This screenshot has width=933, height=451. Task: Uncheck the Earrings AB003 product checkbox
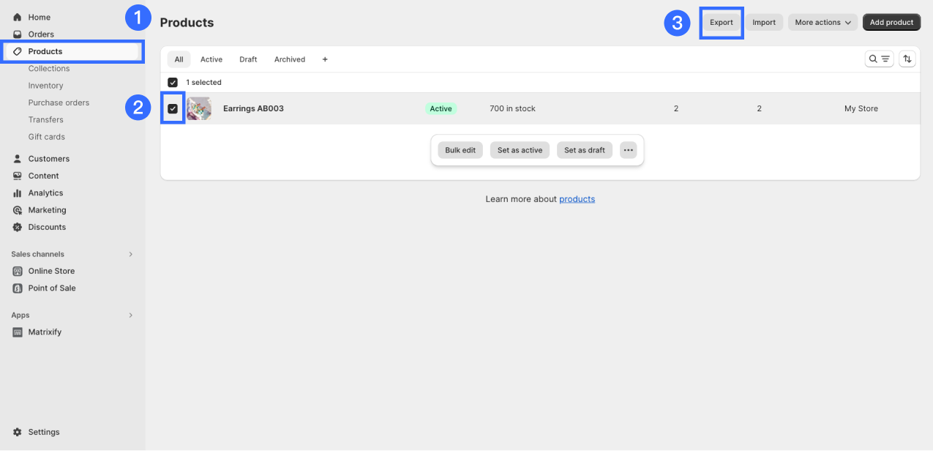tap(173, 108)
